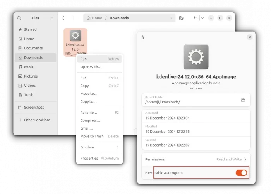
Task: Choose Compress… from the context menu
Action: coord(99,120)
